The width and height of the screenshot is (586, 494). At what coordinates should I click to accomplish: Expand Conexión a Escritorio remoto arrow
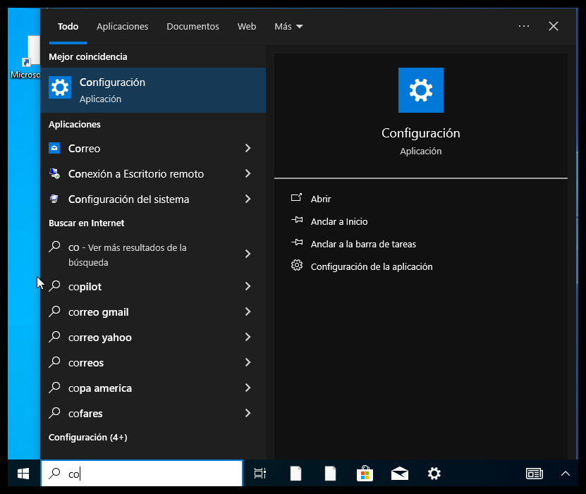pos(248,173)
